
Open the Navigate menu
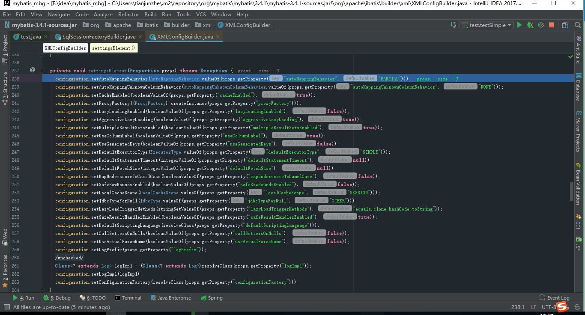[x=59, y=14]
